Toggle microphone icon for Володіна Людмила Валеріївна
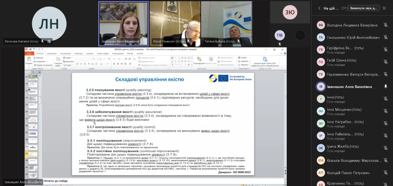Viewport: 393px width, 186px height. coord(385,25)
